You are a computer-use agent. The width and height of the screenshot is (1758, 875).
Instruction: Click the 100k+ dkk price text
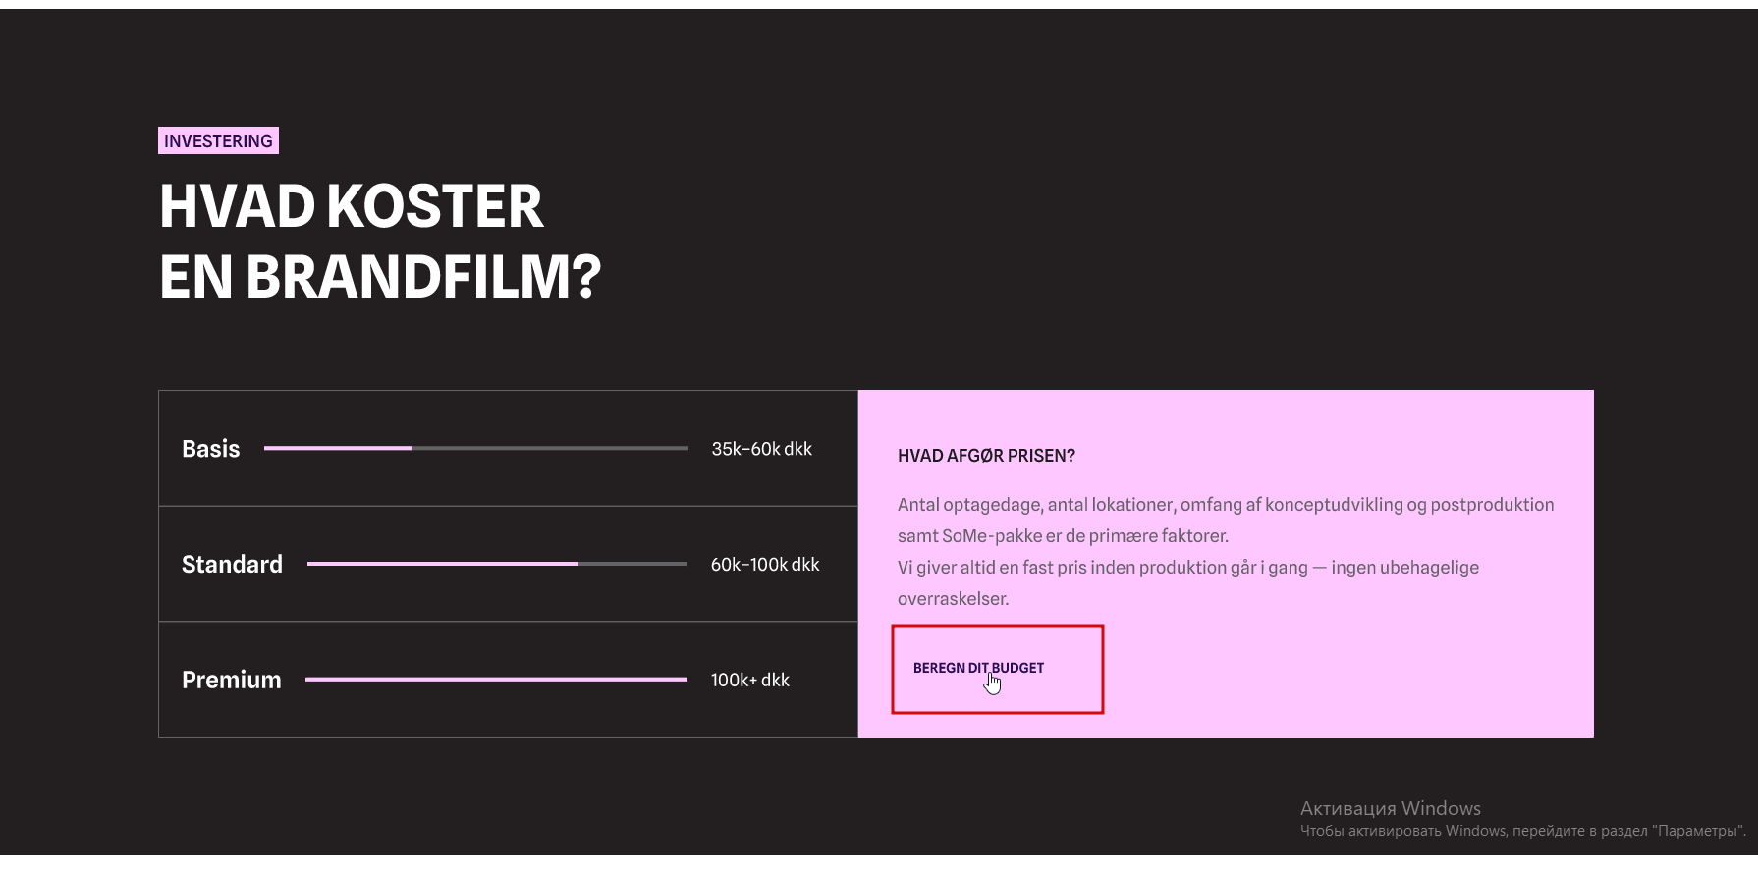click(749, 680)
